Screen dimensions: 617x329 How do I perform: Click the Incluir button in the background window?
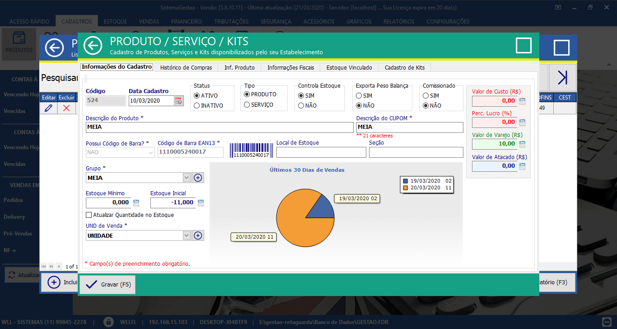click(60, 282)
